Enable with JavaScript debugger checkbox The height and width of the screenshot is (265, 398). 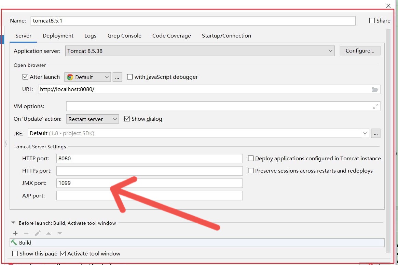pyautogui.click(x=130, y=77)
